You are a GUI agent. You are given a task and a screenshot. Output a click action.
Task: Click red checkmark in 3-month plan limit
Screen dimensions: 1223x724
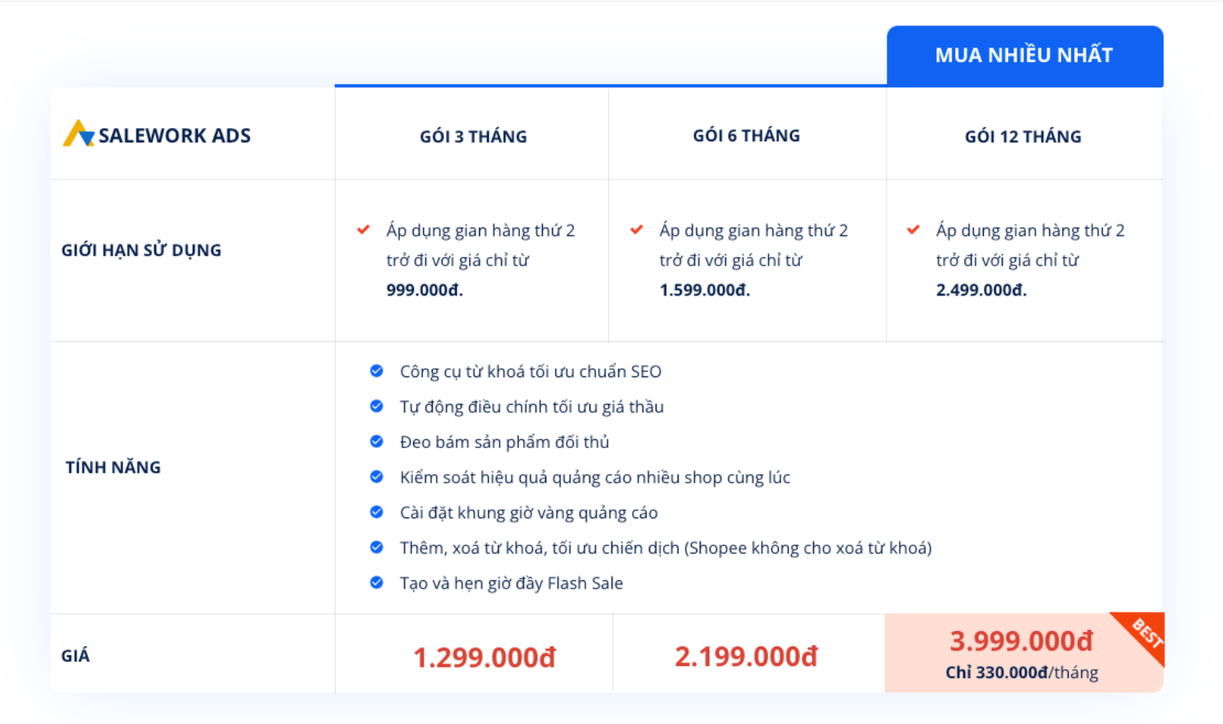(363, 230)
